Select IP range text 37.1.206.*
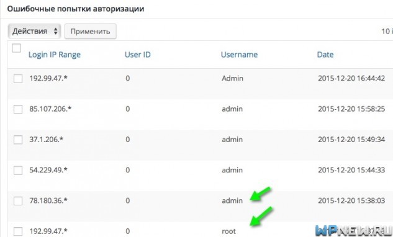393x237 pixels. [x=46, y=140]
